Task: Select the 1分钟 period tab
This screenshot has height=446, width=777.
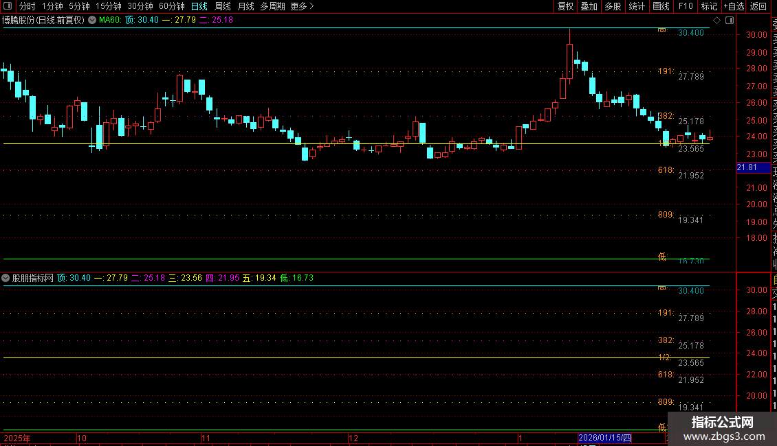Action: [x=52, y=6]
